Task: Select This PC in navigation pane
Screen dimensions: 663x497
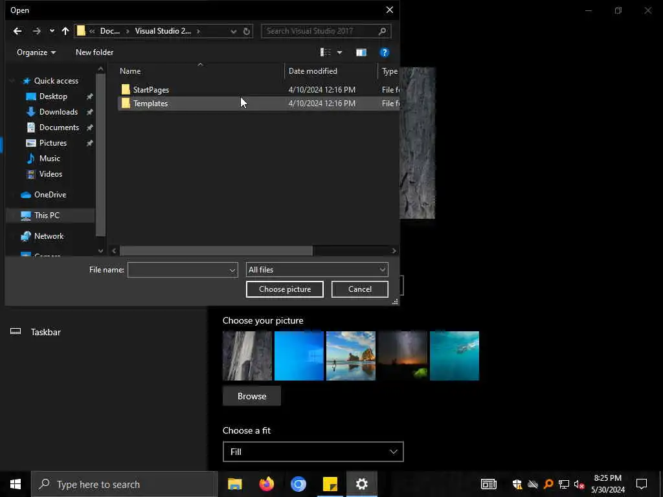Action: pos(47,215)
